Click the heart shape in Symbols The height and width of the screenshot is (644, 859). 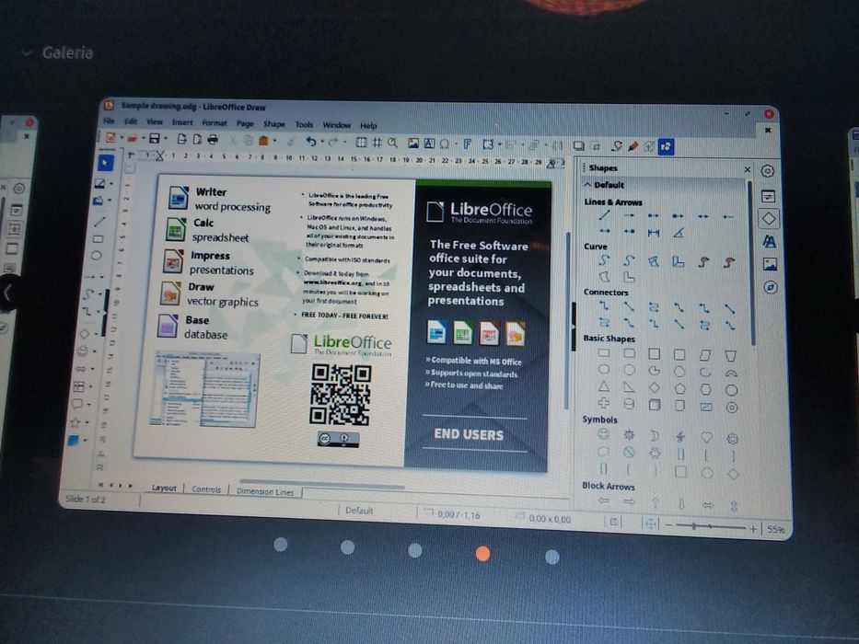tap(707, 438)
